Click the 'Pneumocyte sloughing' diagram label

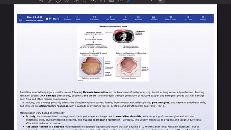pos(109,68)
